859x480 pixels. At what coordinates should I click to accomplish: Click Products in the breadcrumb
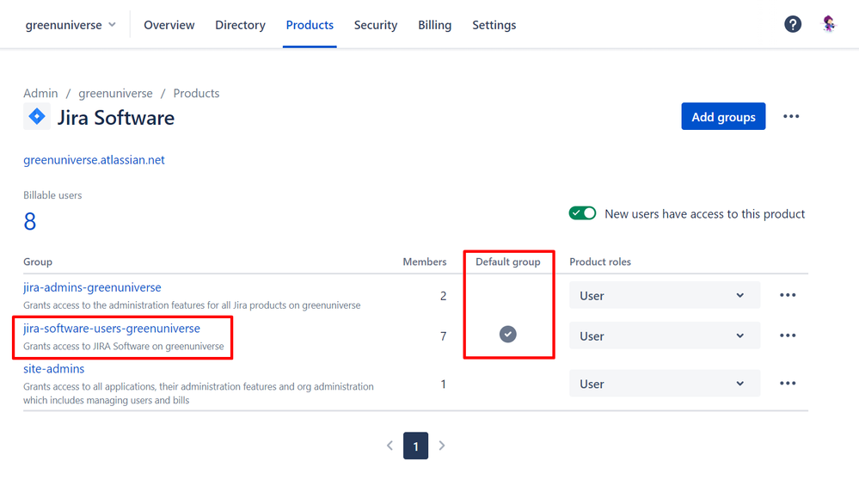point(196,93)
